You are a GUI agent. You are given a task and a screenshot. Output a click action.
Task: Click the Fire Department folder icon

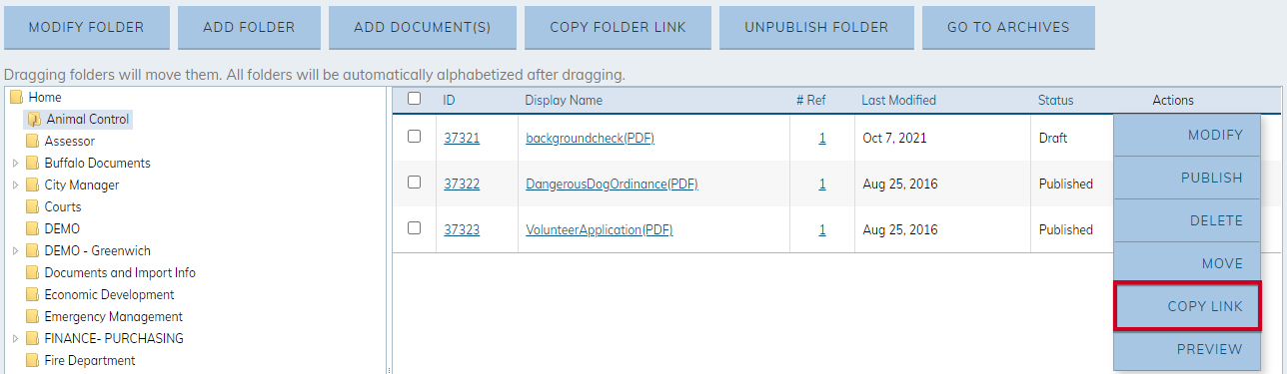[x=32, y=361]
